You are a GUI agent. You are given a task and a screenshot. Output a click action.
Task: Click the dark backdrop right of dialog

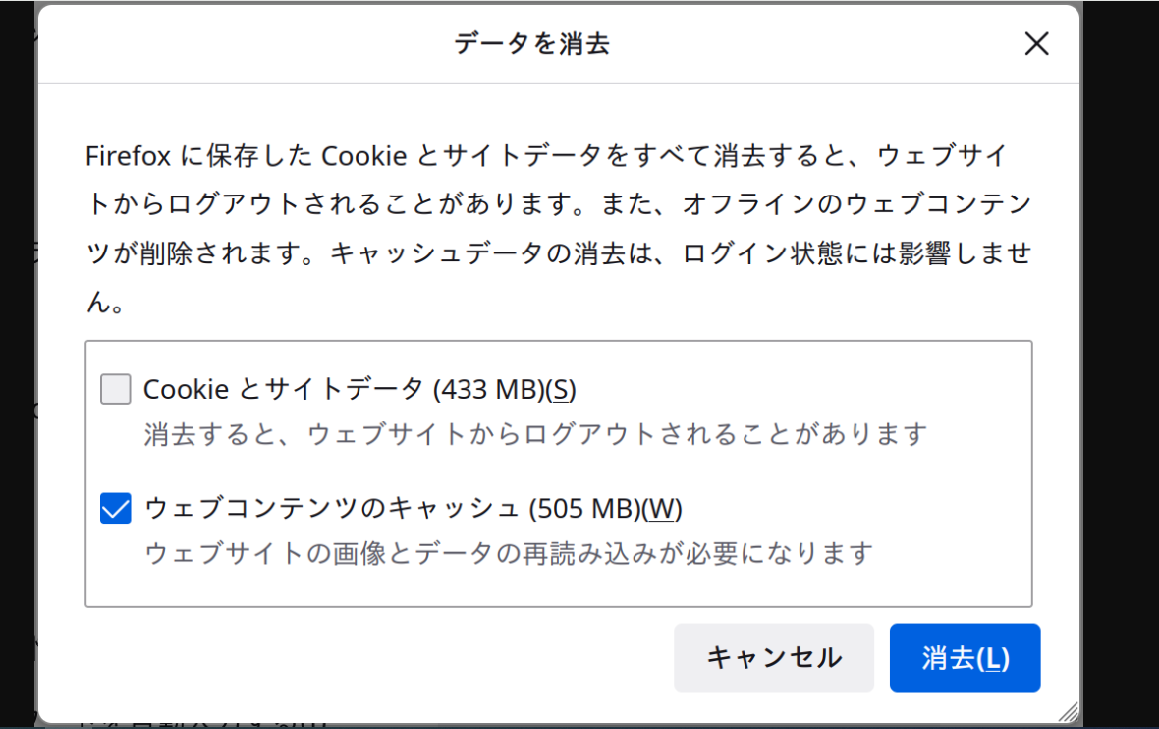coord(1120,364)
